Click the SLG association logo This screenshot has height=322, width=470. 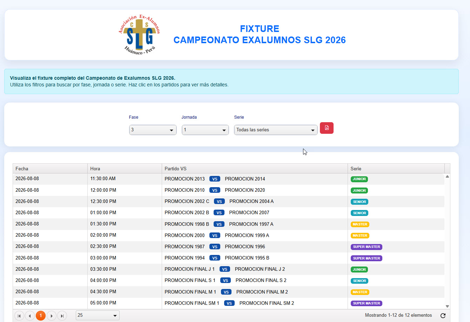coord(140,35)
